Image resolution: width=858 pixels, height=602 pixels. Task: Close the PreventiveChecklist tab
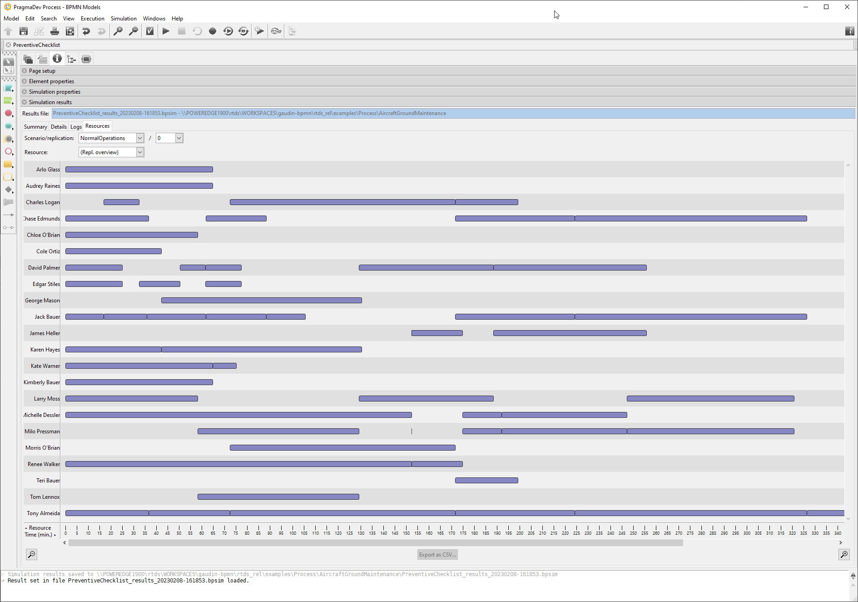(x=8, y=45)
